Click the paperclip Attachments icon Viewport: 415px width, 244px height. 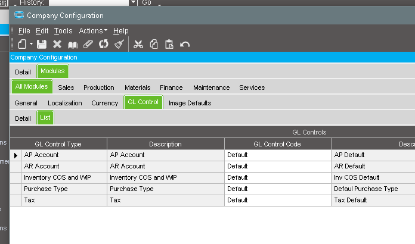click(x=88, y=44)
